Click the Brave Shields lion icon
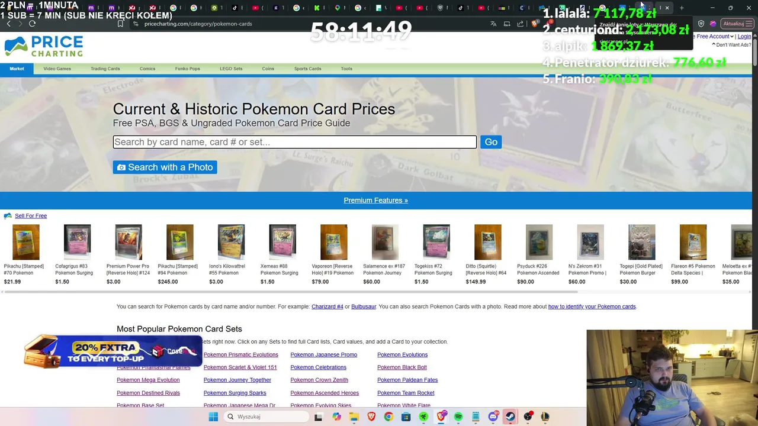The width and height of the screenshot is (758, 426). [535, 24]
